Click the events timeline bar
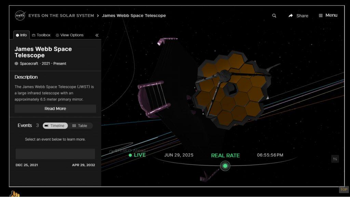350x197 pixels. pyautogui.click(x=55, y=154)
